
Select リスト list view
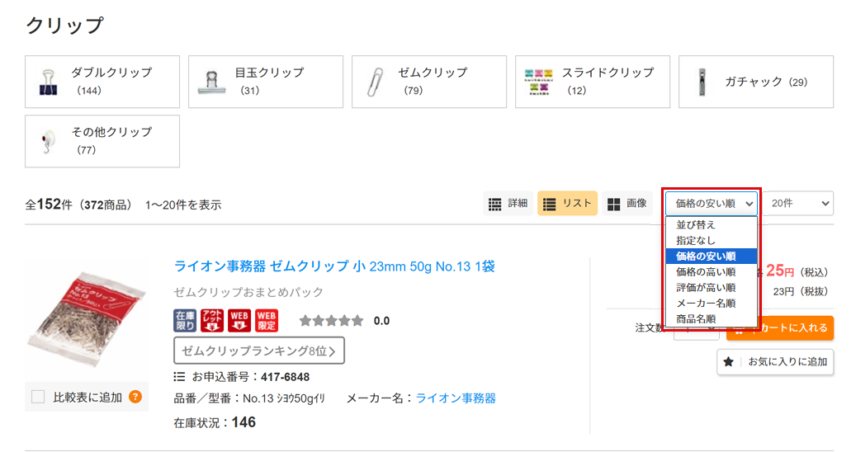[x=567, y=204]
